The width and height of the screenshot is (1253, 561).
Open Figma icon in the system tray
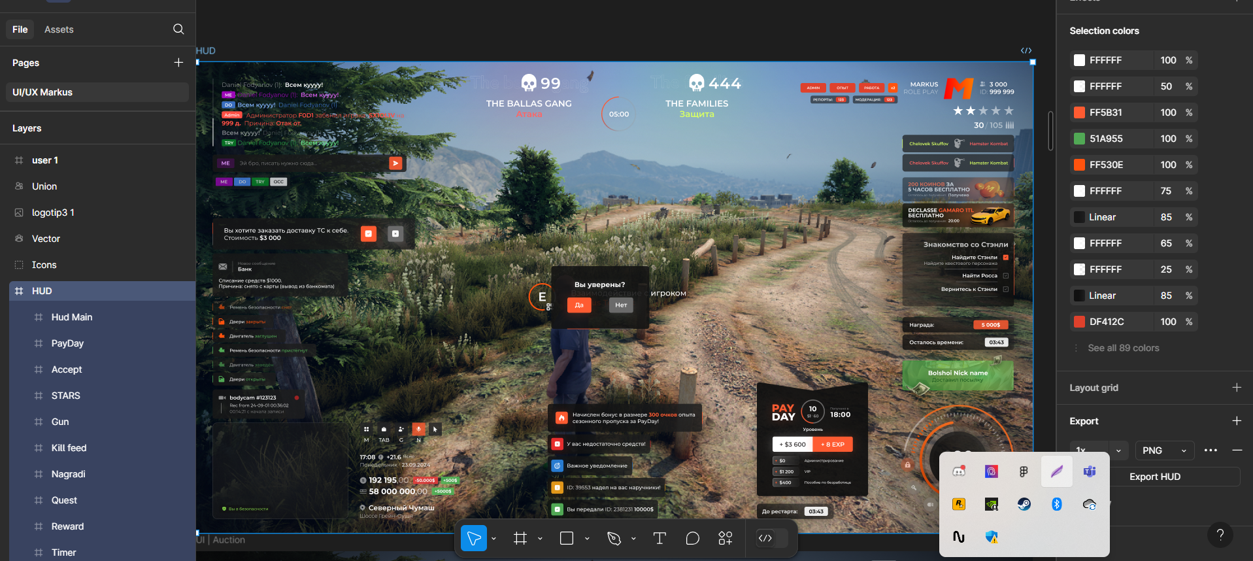coord(1024,471)
